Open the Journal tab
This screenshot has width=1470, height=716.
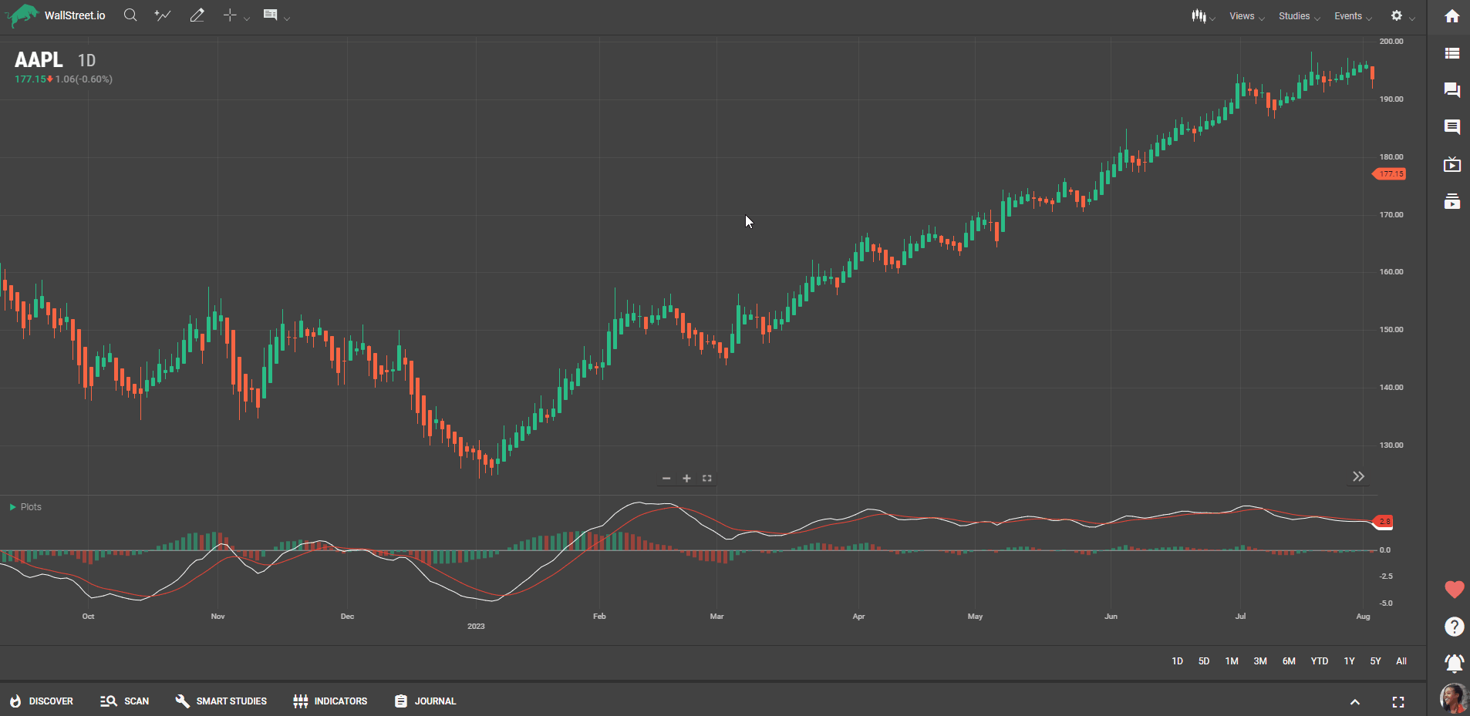click(x=426, y=701)
